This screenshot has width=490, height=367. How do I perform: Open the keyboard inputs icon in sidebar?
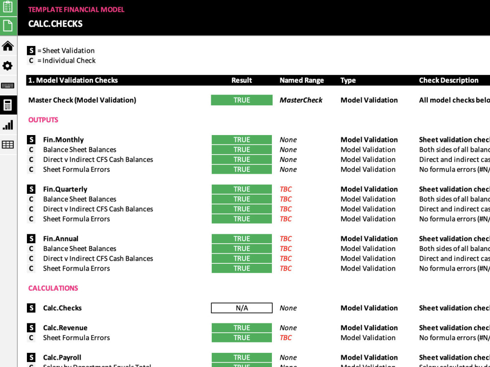tap(7, 86)
